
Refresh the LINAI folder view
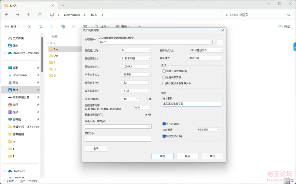[x=40, y=15]
